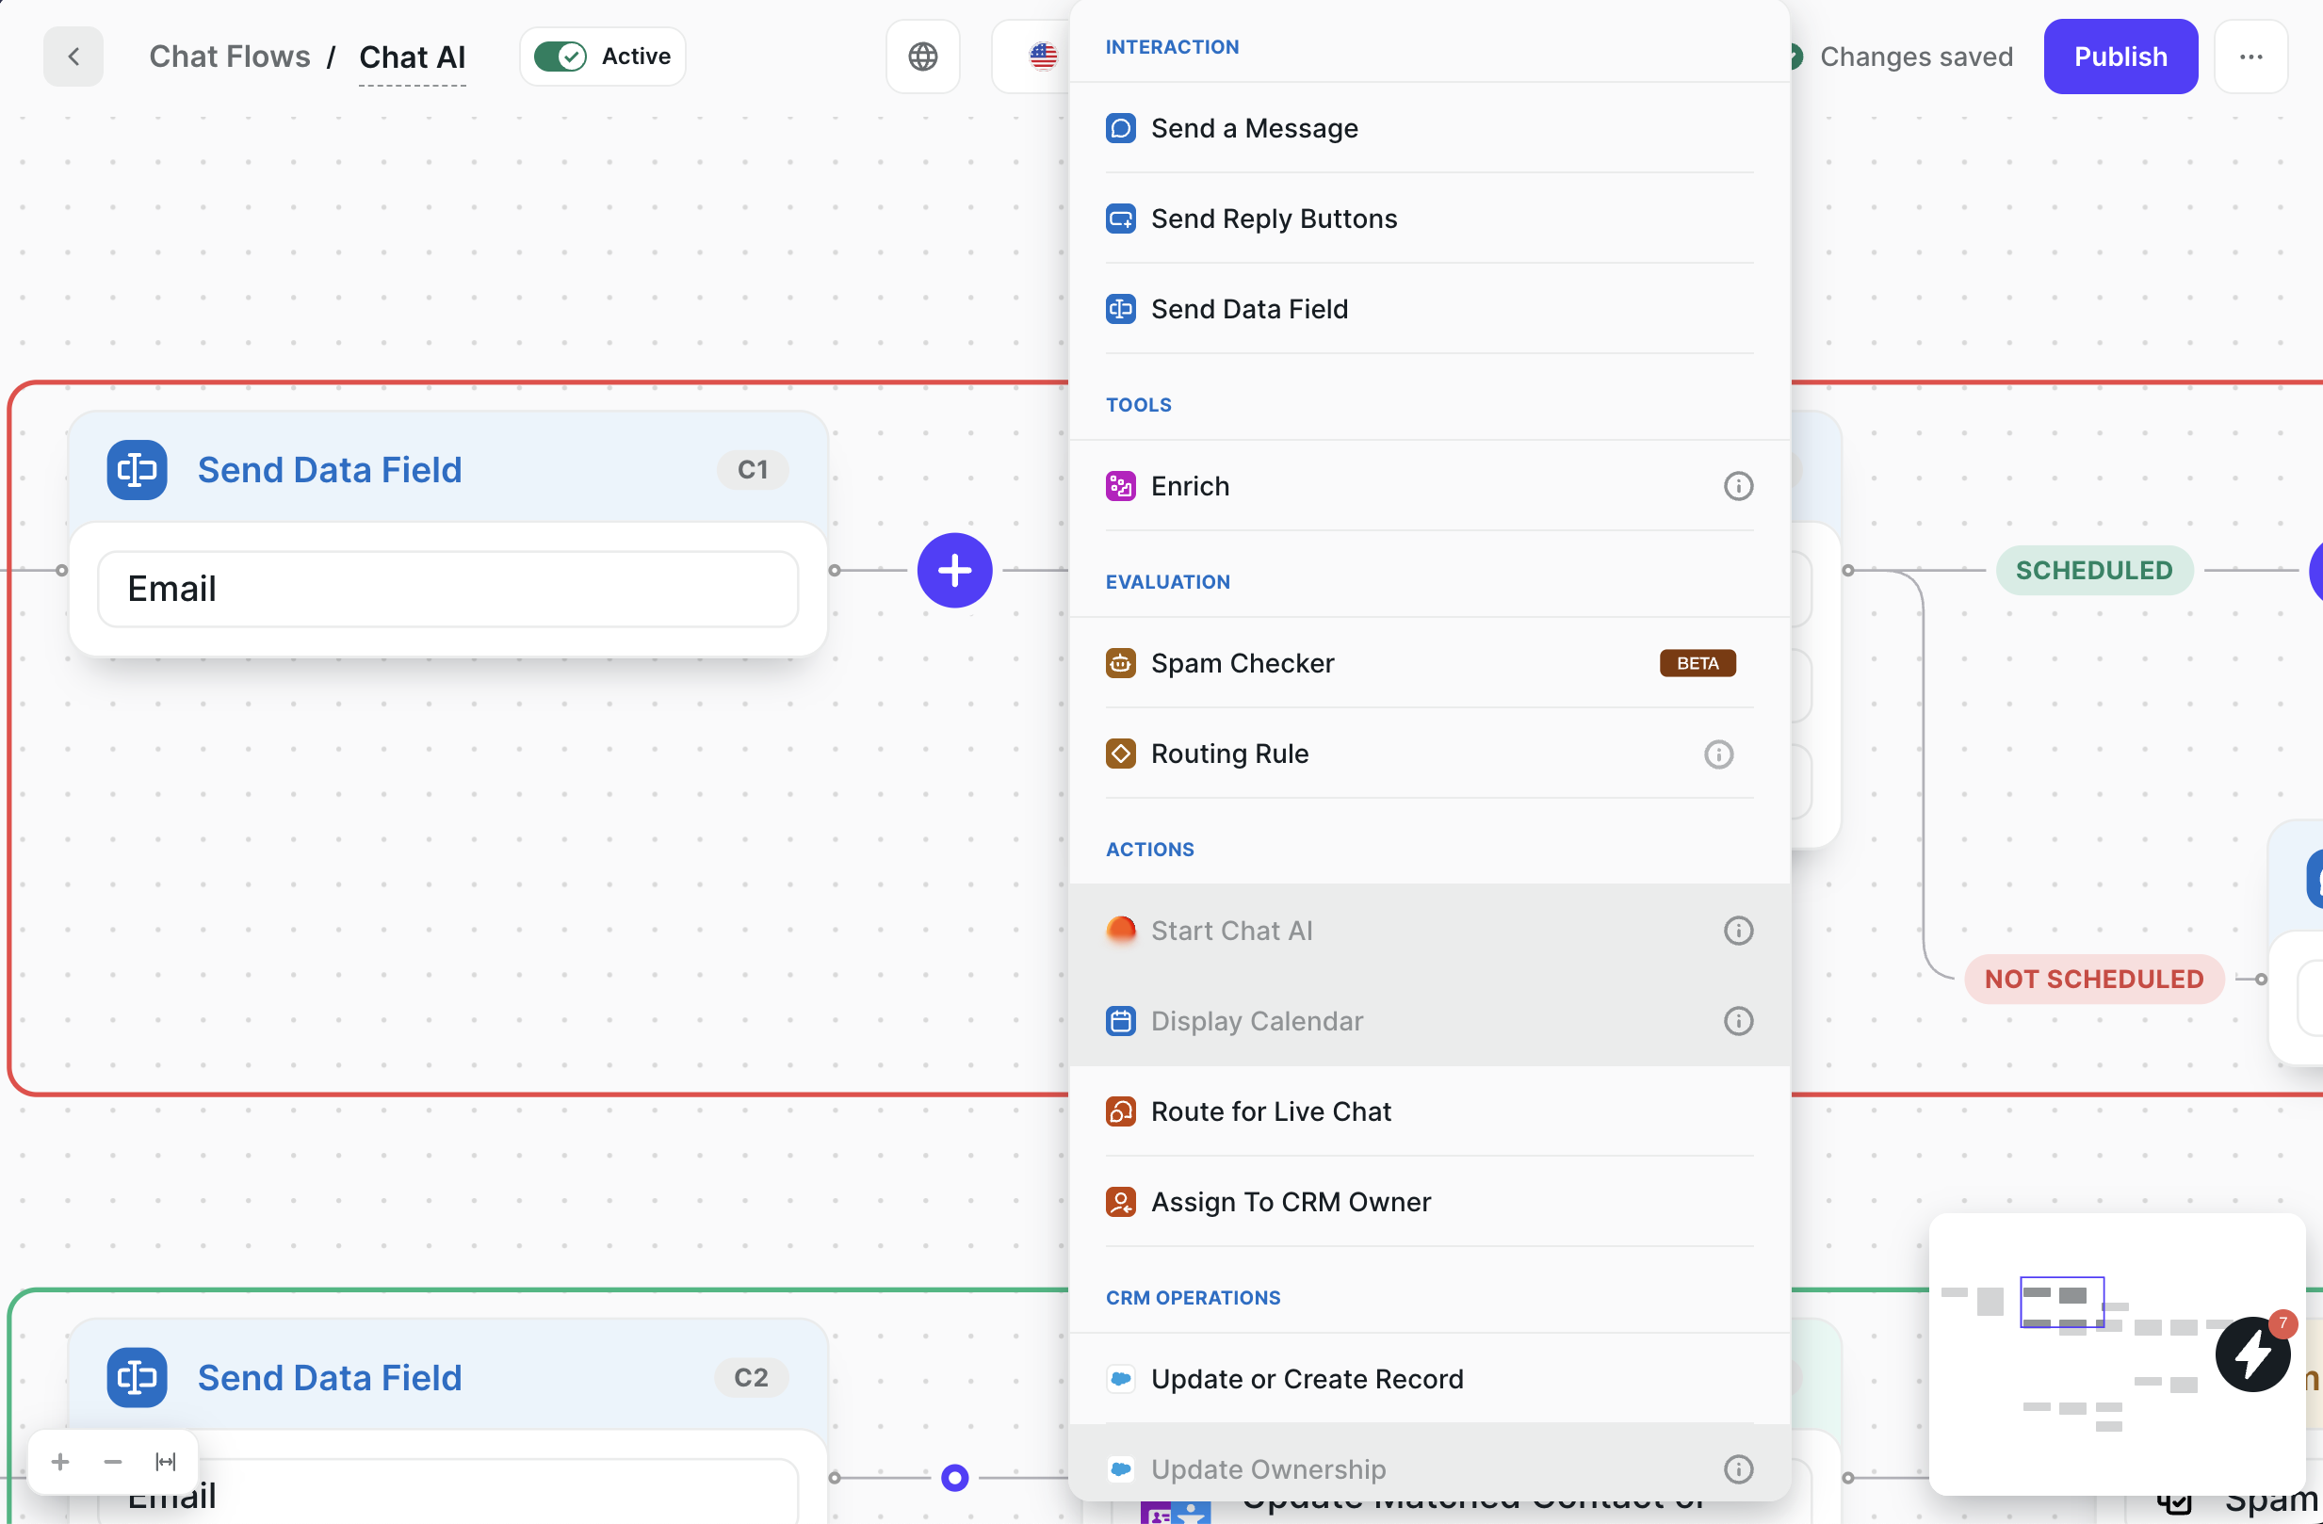Select Start Chat AI action
Screen dimensions: 2323x1524
[1429, 931]
